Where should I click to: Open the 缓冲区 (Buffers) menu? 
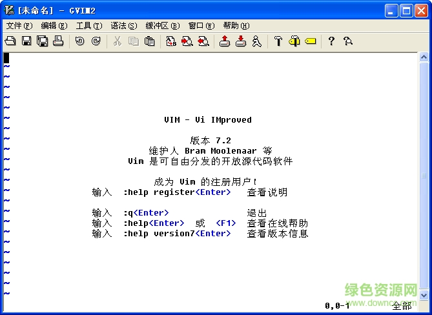click(x=162, y=26)
